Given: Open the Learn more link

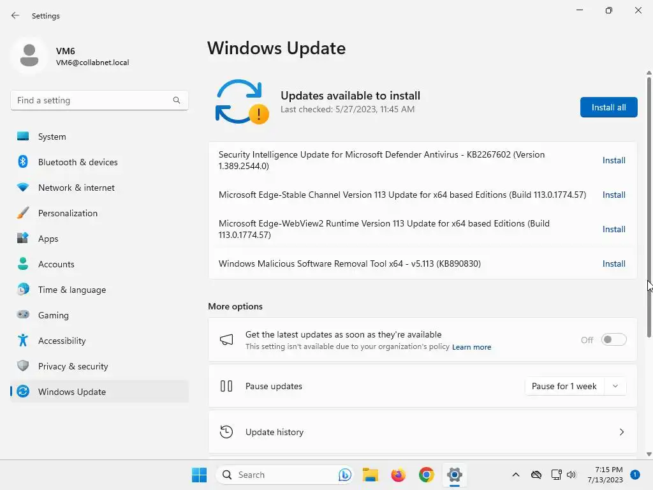Looking at the screenshot, I should tap(471, 347).
